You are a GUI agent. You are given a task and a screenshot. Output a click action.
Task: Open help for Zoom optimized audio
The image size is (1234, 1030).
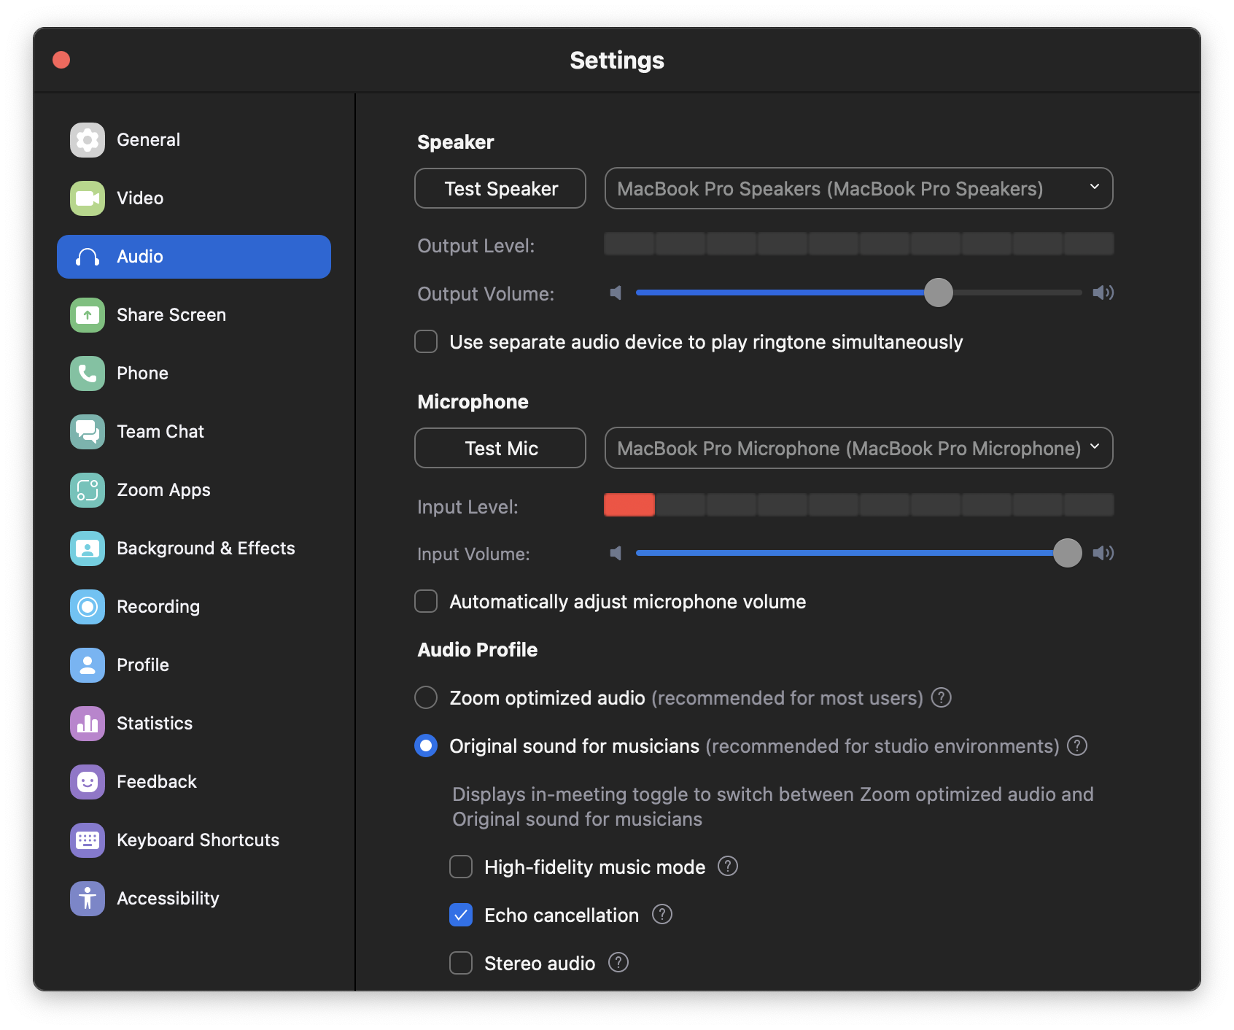tap(942, 697)
